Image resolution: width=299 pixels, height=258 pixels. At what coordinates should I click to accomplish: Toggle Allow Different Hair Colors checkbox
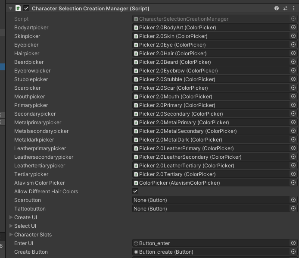pyautogui.click(x=135, y=192)
